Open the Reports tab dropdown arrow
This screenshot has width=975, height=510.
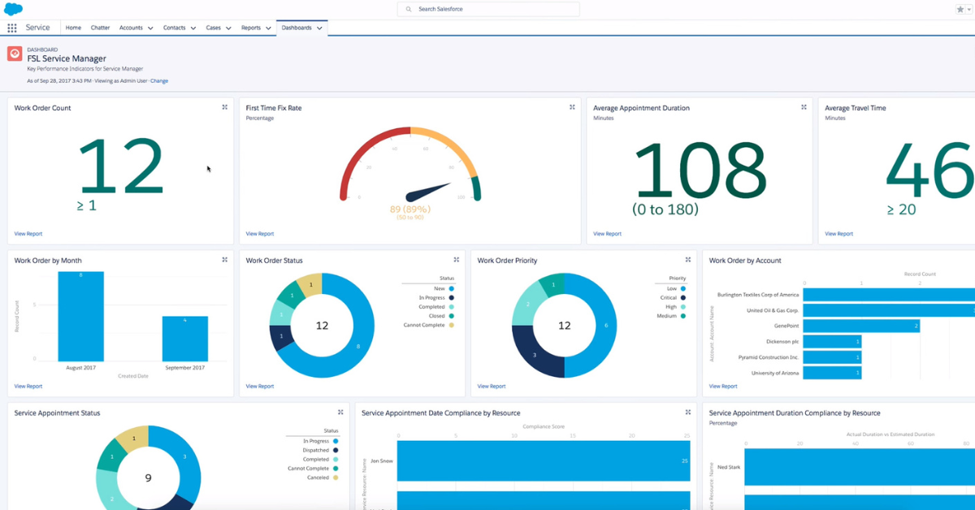(268, 28)
